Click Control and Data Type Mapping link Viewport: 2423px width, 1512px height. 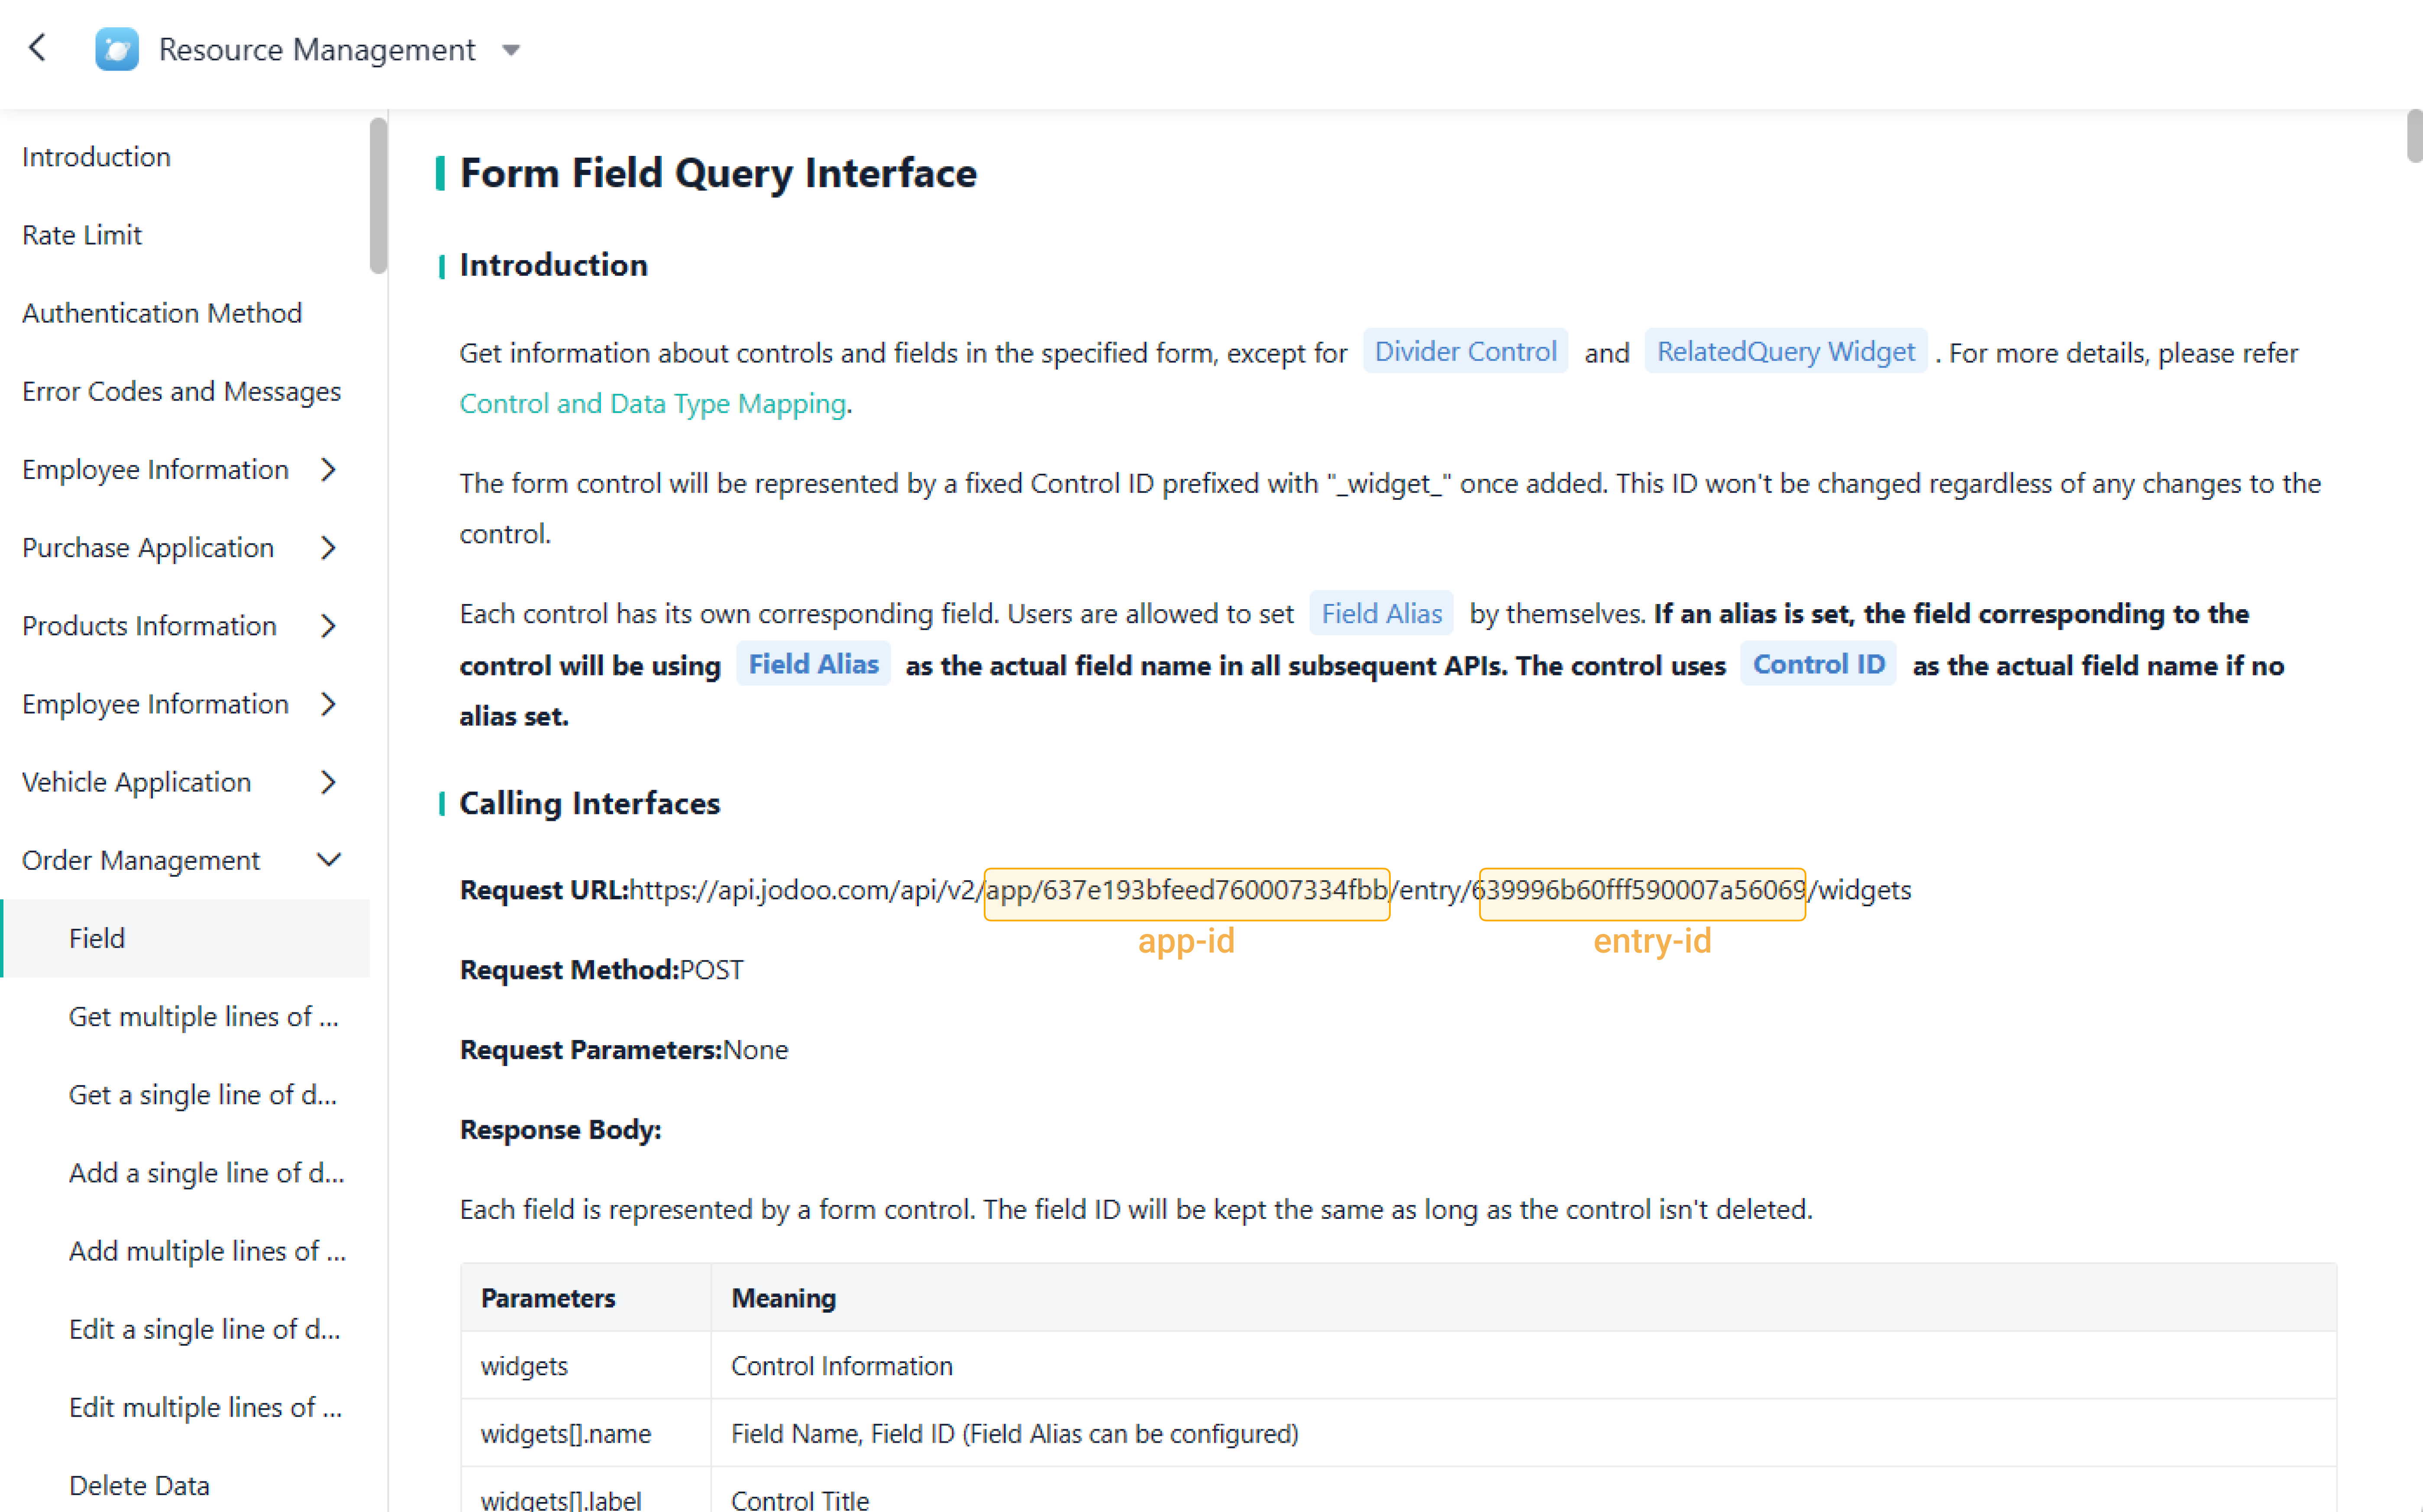click(x=652, y=403)
